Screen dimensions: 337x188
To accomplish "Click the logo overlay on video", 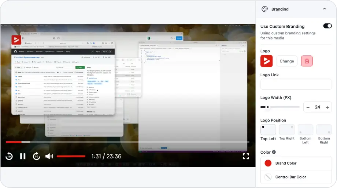I will (x=16, y=40).
